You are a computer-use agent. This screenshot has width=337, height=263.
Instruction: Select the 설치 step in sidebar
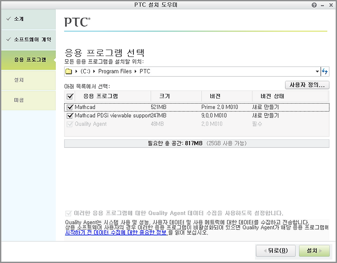pyautogui.click(x=29, y=80)
